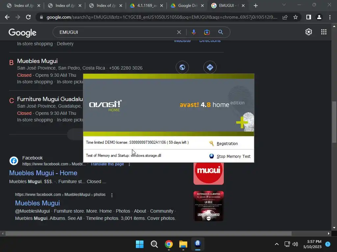
Task: Stop the avast memory test
Action: (x=233, y=157)
